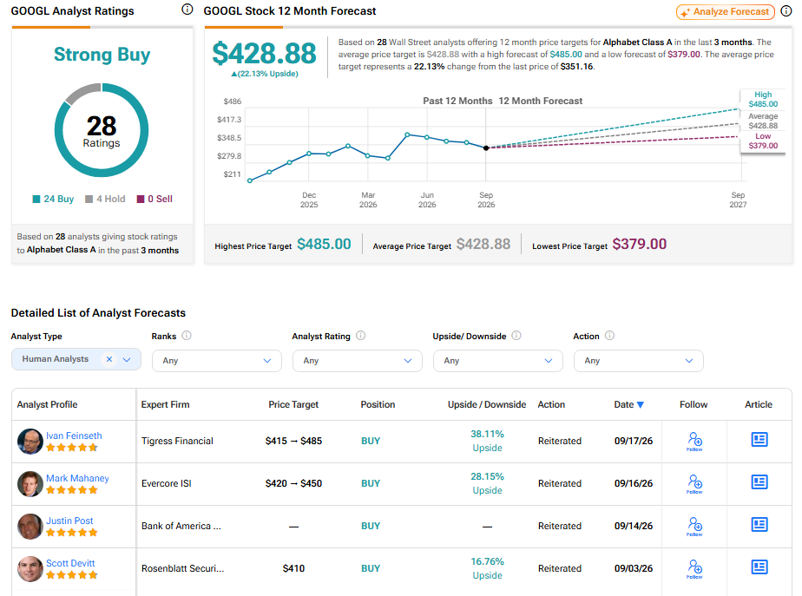Remove Human Analysts filter with X
This screenshot has height=596, width=802.
coord(109,359)
